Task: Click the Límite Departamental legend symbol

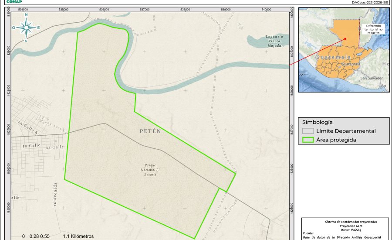Action: pyautogui.click(x=308, y=131)
